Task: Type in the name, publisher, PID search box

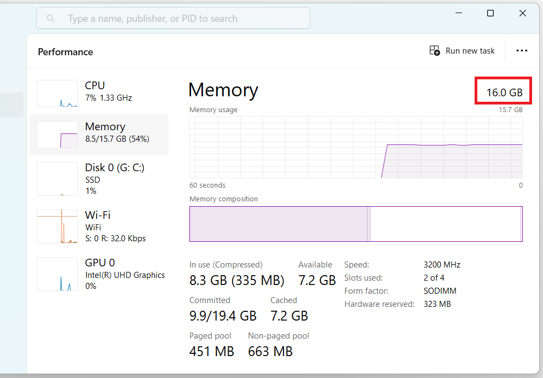Action: pyautogui.click(x=181, y=19)
